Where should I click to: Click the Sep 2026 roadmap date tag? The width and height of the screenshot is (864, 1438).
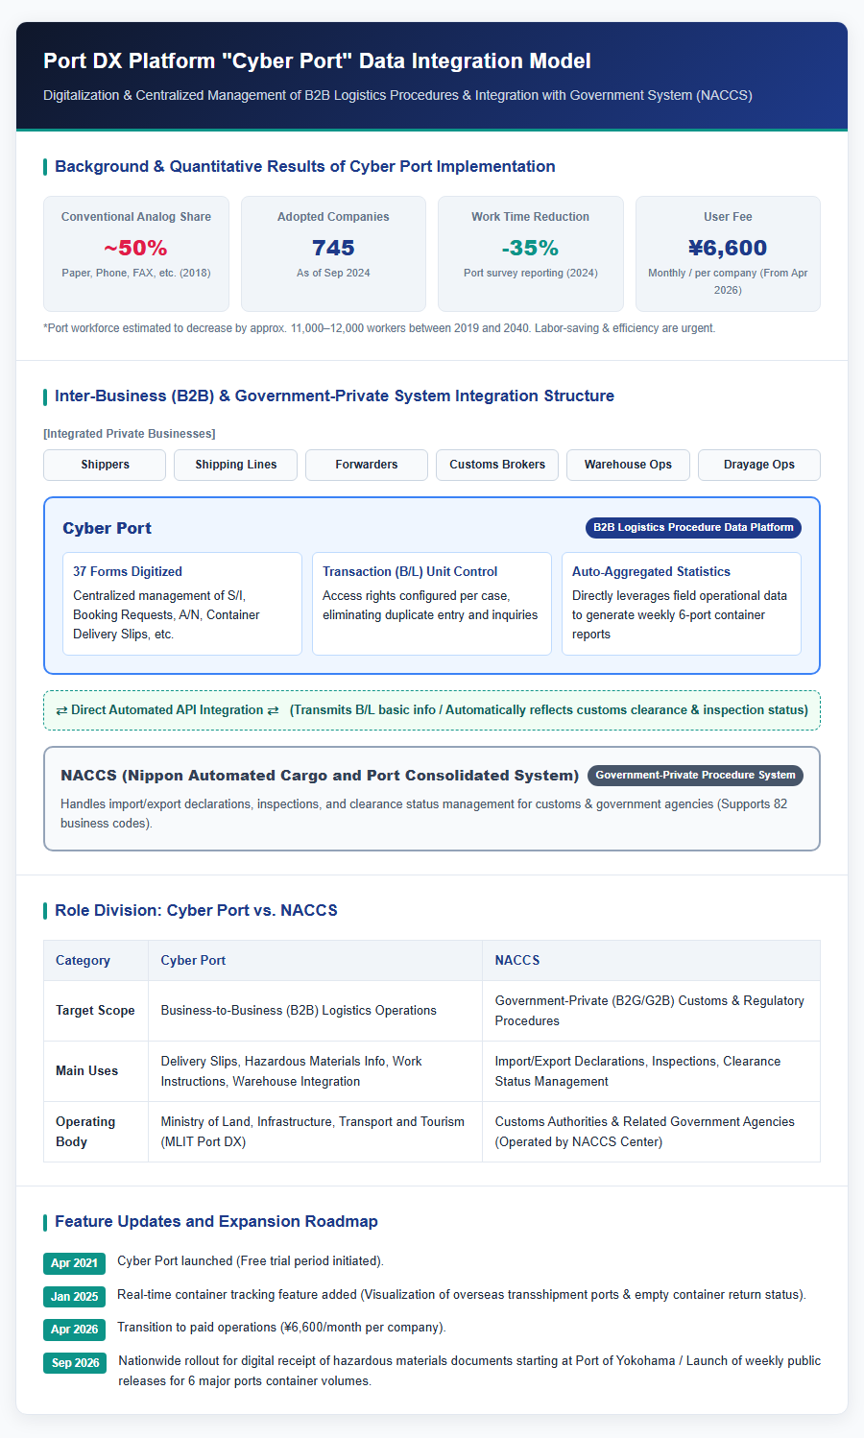(75, 1363)
